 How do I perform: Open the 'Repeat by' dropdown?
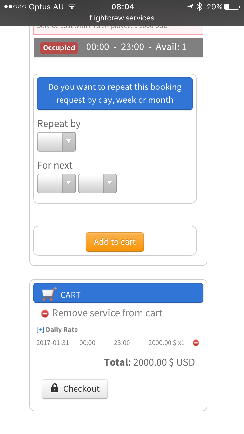tap(57, 142)
